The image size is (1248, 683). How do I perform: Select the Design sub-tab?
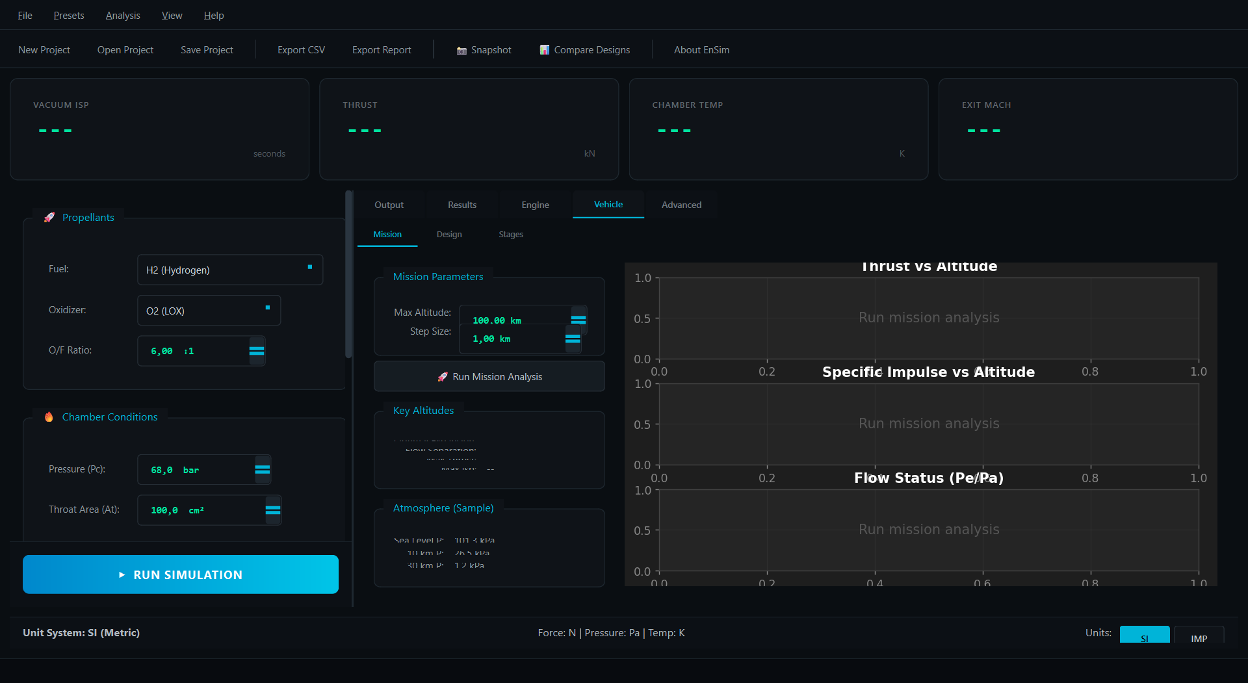pos(449,235)
